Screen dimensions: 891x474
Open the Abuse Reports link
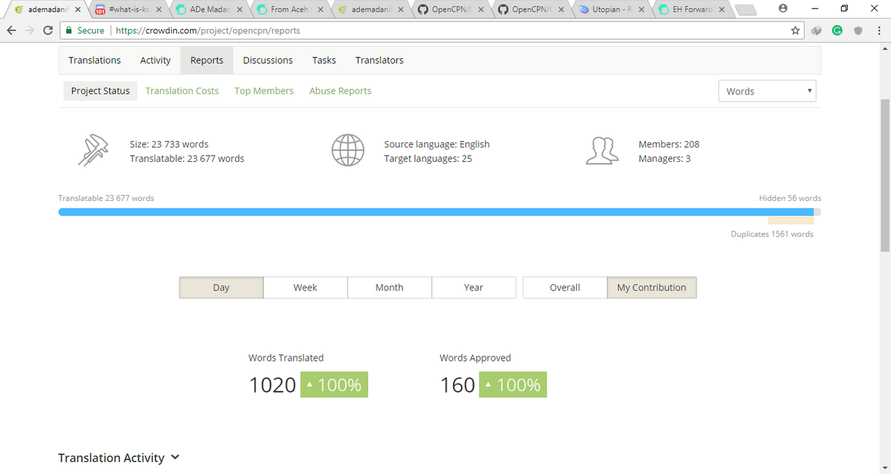[340, 91]
